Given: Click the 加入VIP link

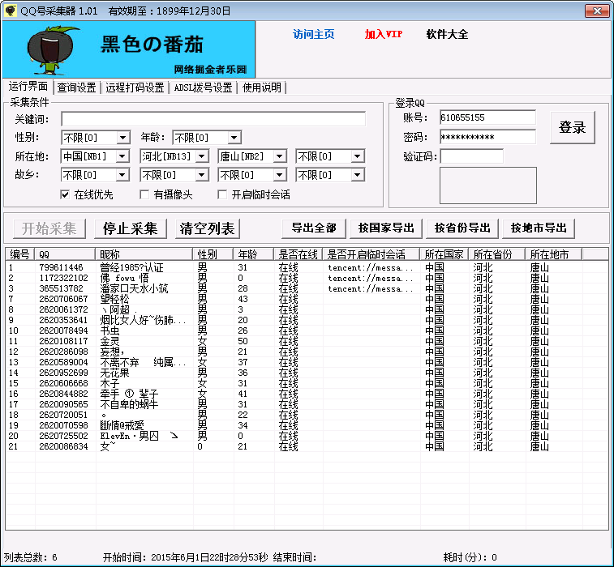Looking at the screenshot, I should (x=384, y=34).
